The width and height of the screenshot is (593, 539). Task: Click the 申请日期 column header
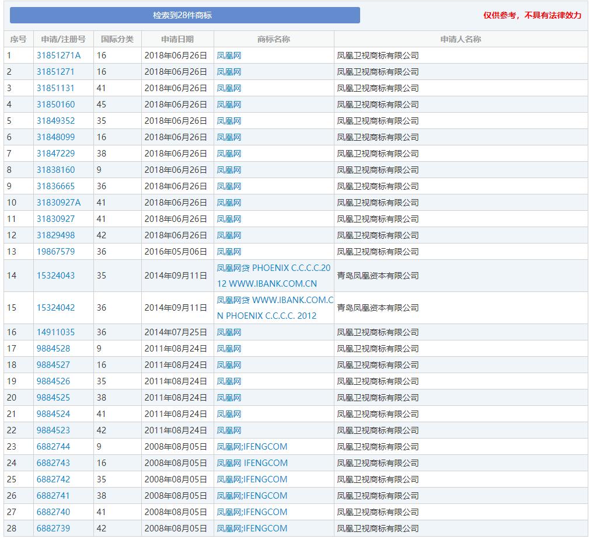coord(177,39)
